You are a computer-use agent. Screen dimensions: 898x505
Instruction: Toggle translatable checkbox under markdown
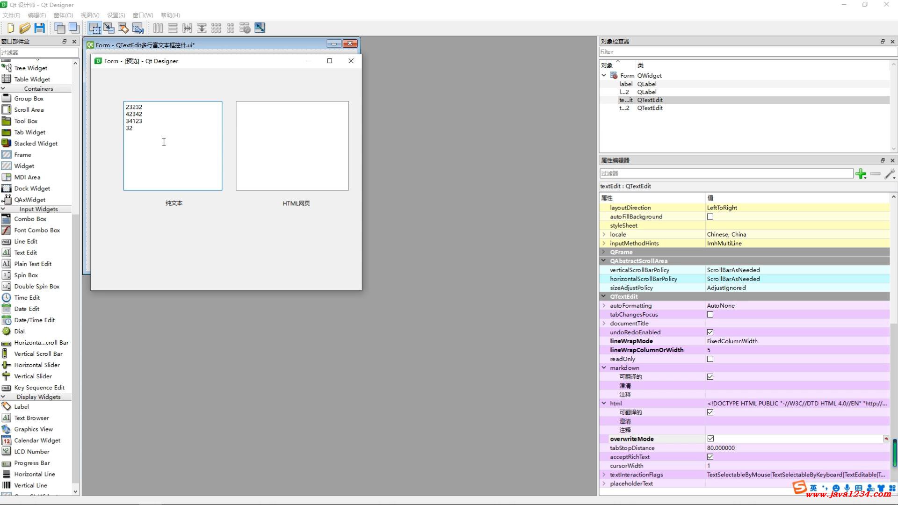click(x=710, y=377)
